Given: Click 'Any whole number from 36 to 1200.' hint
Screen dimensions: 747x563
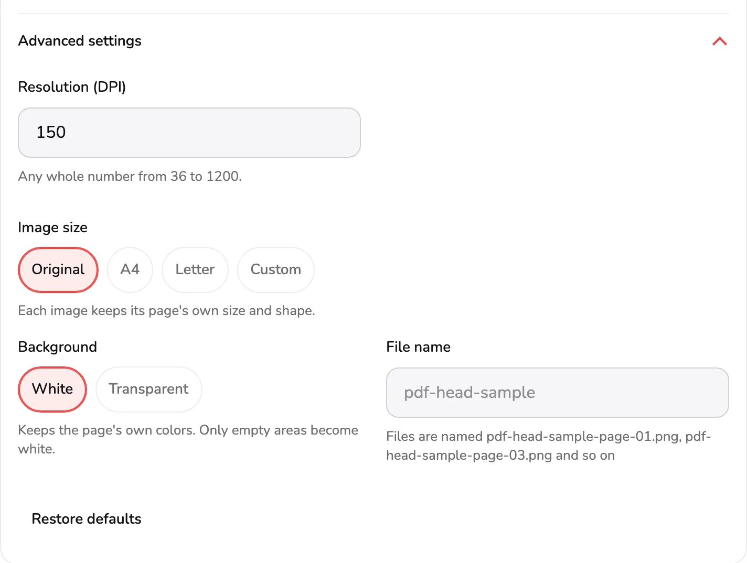Looking at the screenshot, I should (130, 177).
